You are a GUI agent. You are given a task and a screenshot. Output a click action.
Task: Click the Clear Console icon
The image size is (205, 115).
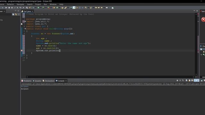(186, 80)
